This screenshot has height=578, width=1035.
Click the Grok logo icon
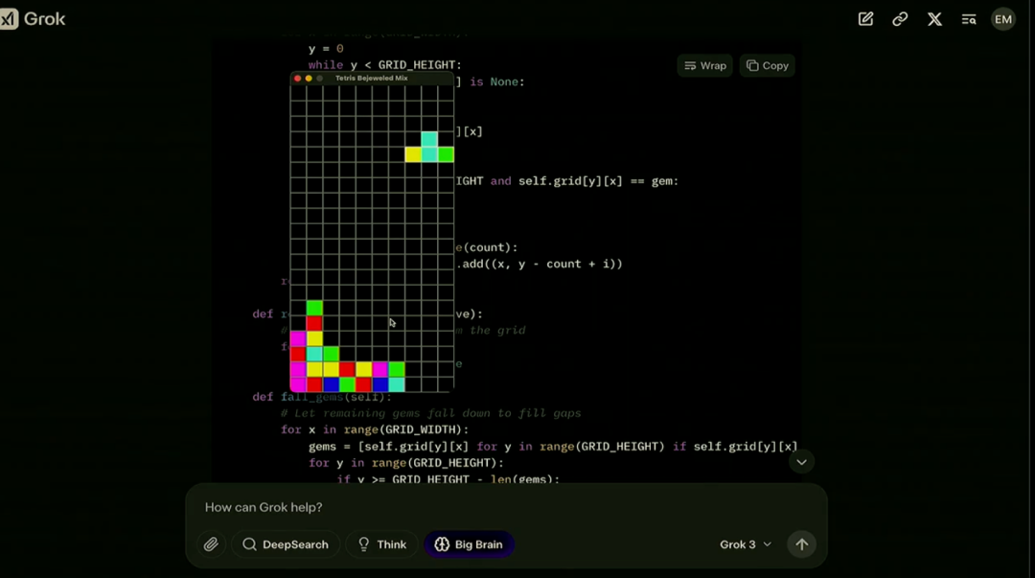coord(8,18)
